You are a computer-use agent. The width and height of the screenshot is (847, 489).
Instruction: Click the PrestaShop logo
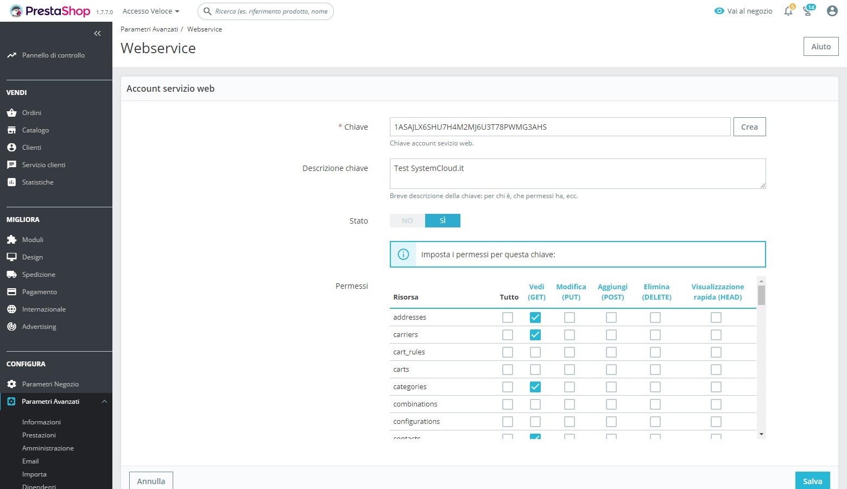50,11
